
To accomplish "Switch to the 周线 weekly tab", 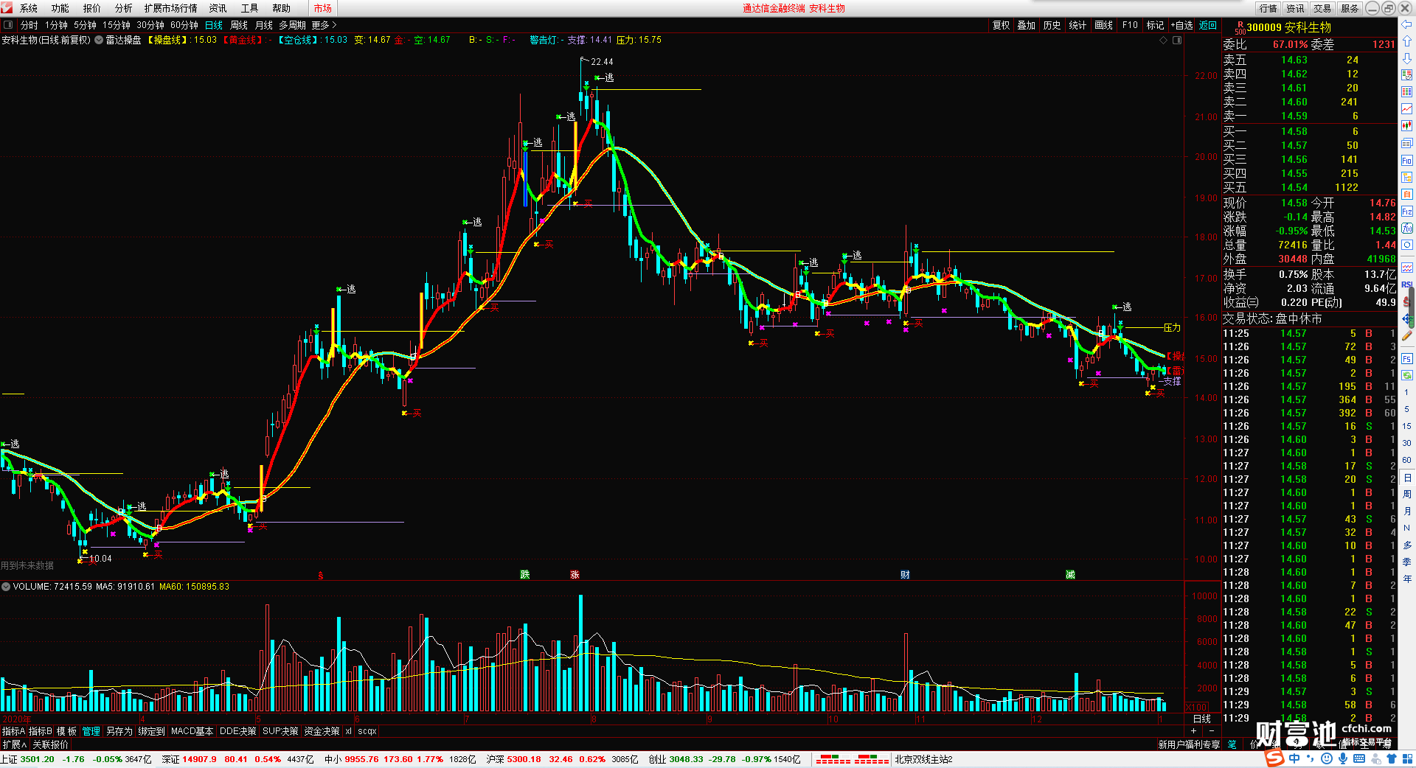I will [239, 25].
